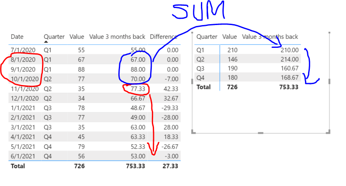Click the Quarter header in right table
346x186 pixels.
tap(207, 37)
